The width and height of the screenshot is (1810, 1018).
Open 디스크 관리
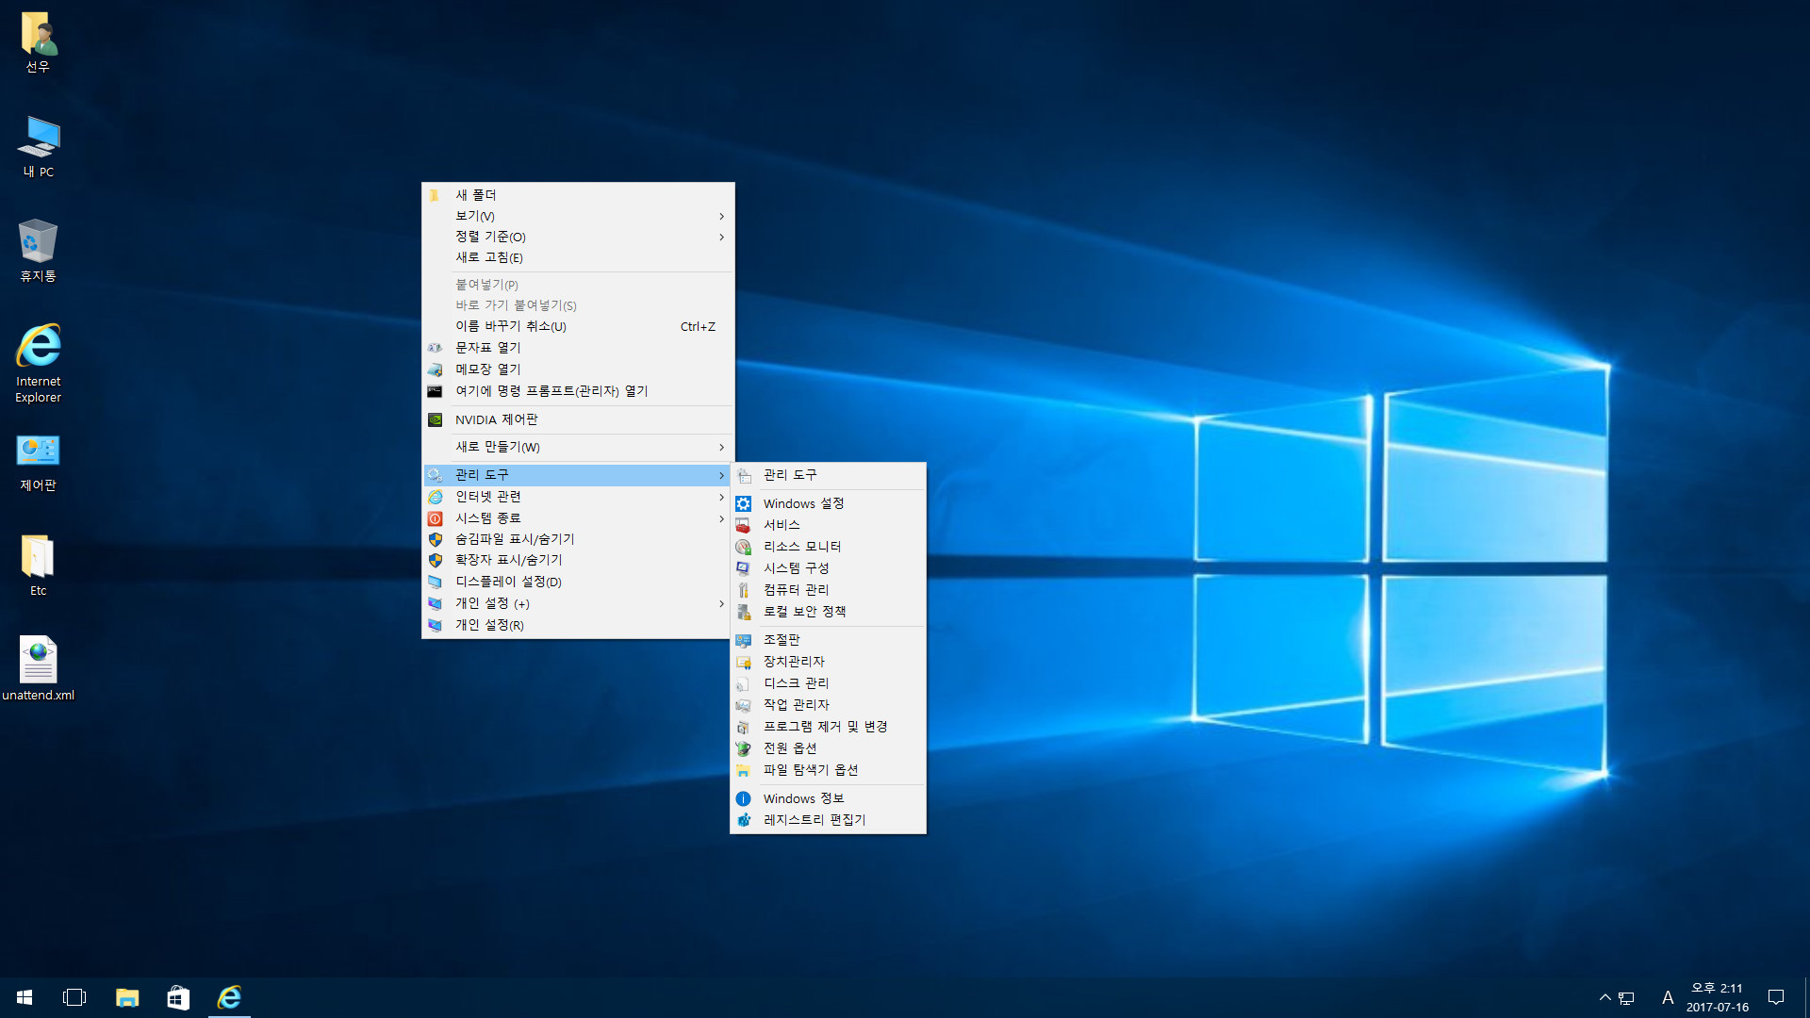[828, 683]
